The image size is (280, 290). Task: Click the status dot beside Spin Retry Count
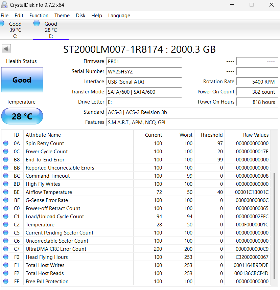click(x=6, y=143)
